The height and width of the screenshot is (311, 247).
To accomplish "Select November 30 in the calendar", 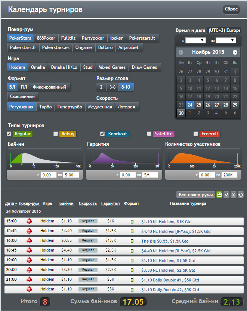I will click(181, 113).
